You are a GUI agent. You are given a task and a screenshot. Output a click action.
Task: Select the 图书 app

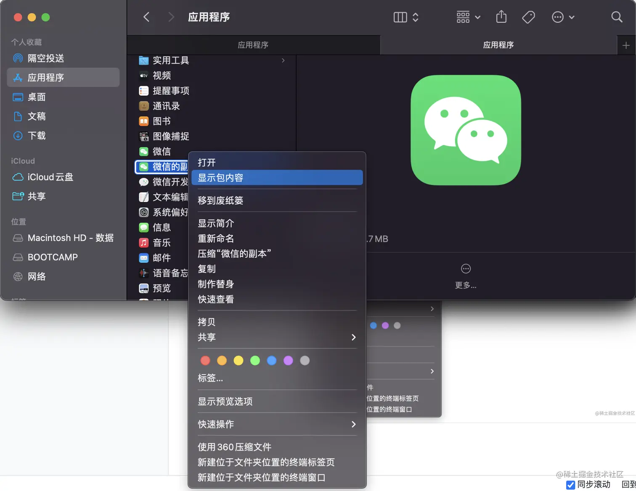pyautogui.click(x=162, y=121)
